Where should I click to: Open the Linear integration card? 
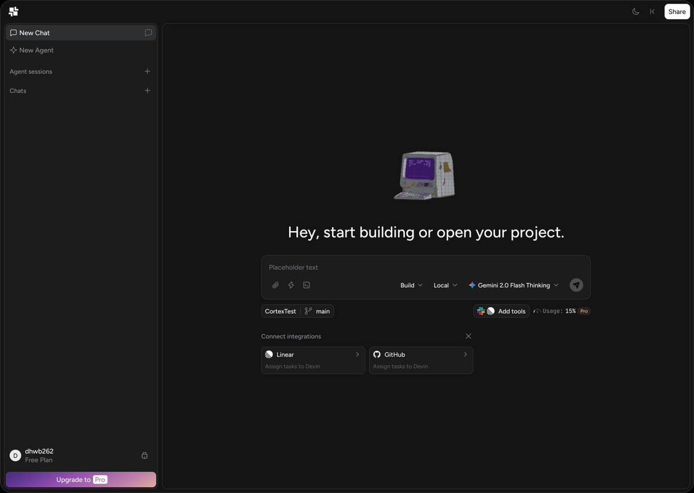tap(313, 360)
